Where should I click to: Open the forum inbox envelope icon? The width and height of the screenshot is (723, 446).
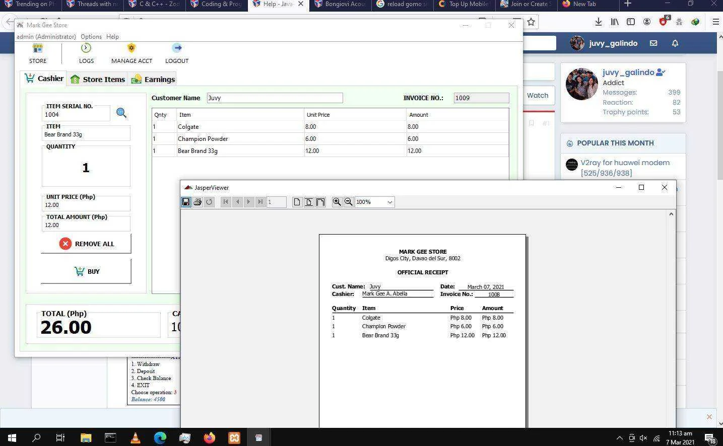tap(653, 43)
